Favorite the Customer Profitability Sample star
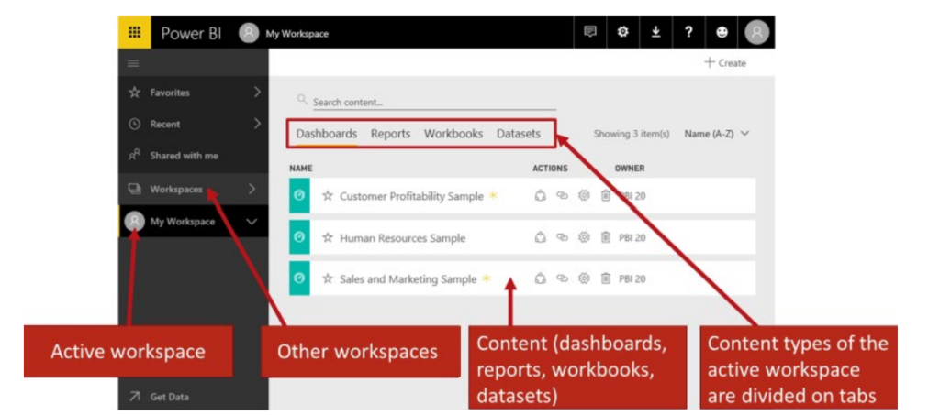 pos(328,195)
